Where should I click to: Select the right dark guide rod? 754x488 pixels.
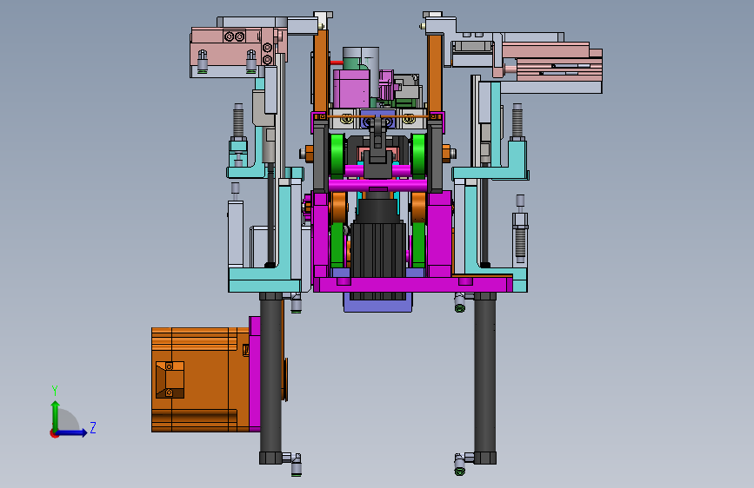point(484,377)
